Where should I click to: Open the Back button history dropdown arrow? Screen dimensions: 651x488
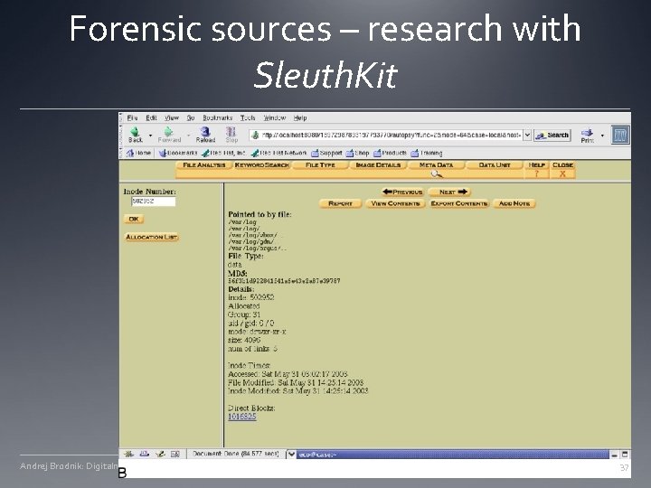tap(150, 136)
